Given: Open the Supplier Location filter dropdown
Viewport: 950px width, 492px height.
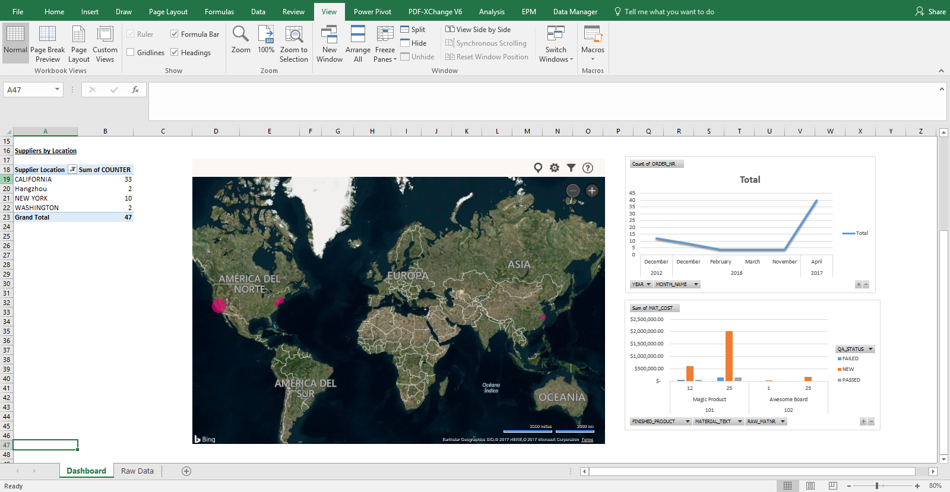Looking at the screenshot, I should click(x=72, y=169).
